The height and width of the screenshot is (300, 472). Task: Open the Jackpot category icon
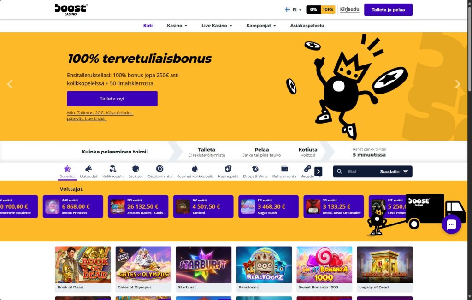pos(136,169)
